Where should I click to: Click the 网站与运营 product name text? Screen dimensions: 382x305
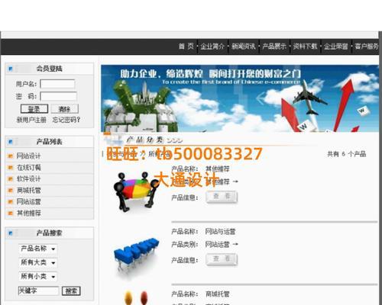click(221, 232)
